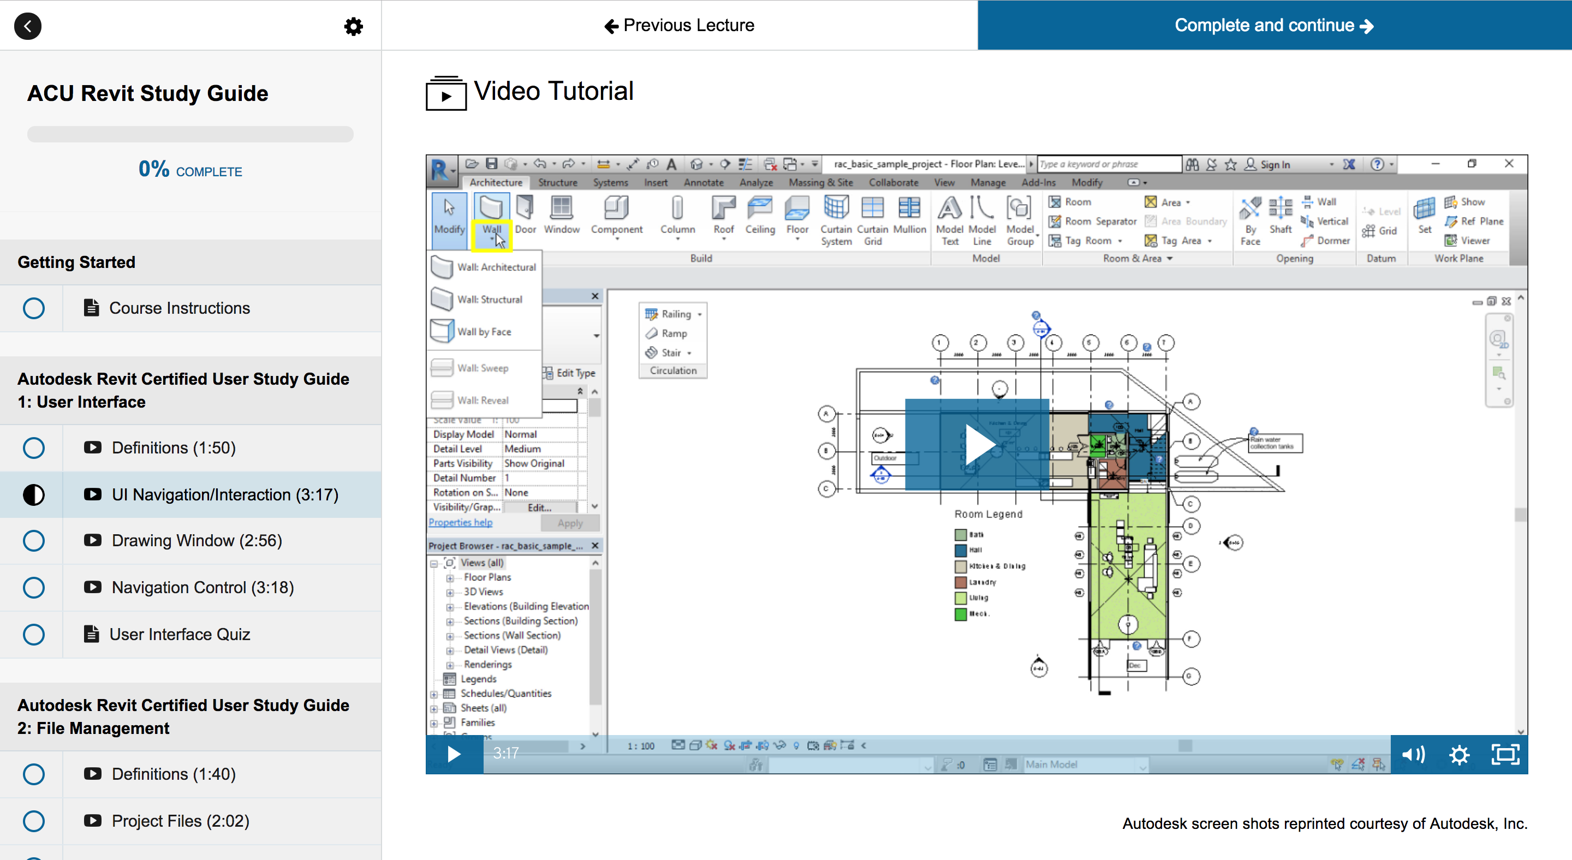1572x860 pixels.
Task: Click the By Face opening tool
Action: (1250, 221)
